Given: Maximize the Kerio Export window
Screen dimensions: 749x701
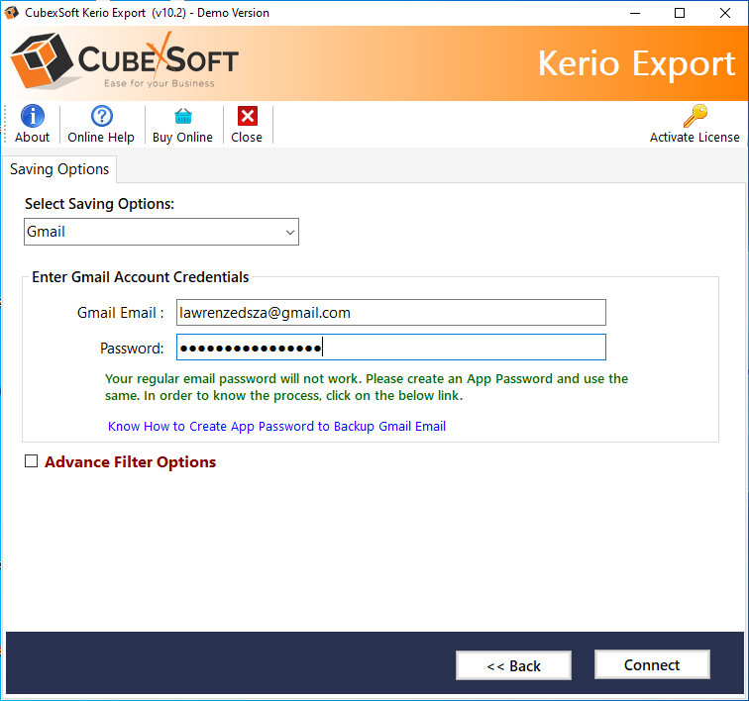Looking at the screenshot, I should click(x=680, y=13).
